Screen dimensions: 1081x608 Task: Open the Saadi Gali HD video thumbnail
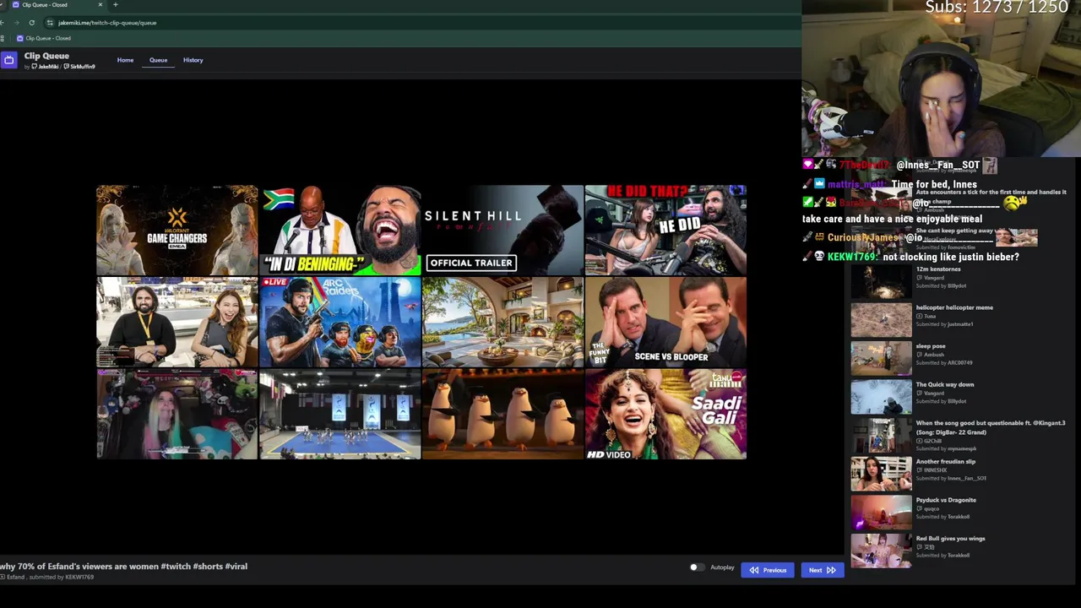[665, 414]
